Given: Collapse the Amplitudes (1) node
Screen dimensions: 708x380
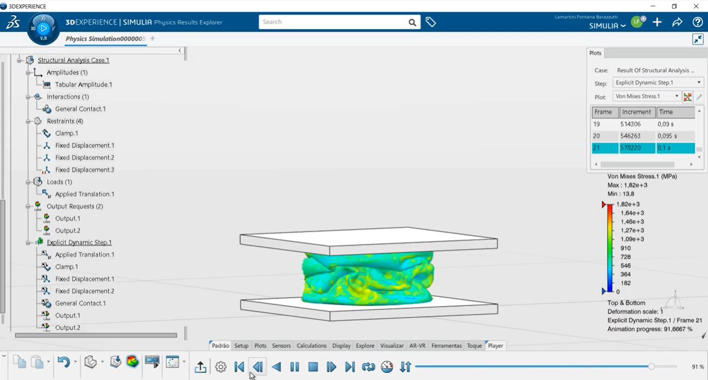Looking at the screenshot, I should pyautogui.click(x=28, y=72).
